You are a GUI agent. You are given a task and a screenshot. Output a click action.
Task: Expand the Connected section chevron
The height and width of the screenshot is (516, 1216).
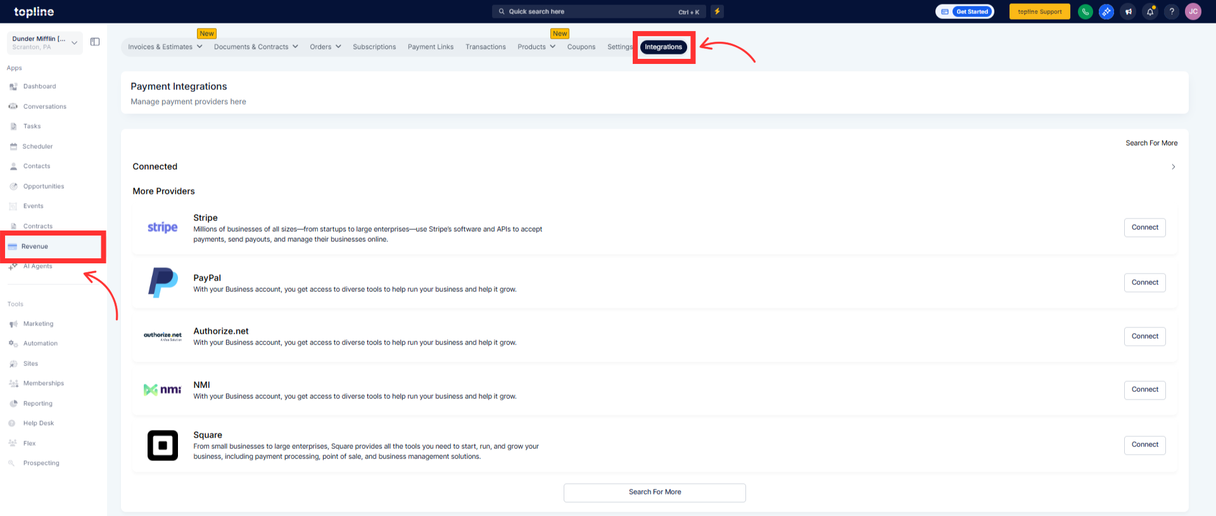pyautogui.click(x=1174, y=167)
